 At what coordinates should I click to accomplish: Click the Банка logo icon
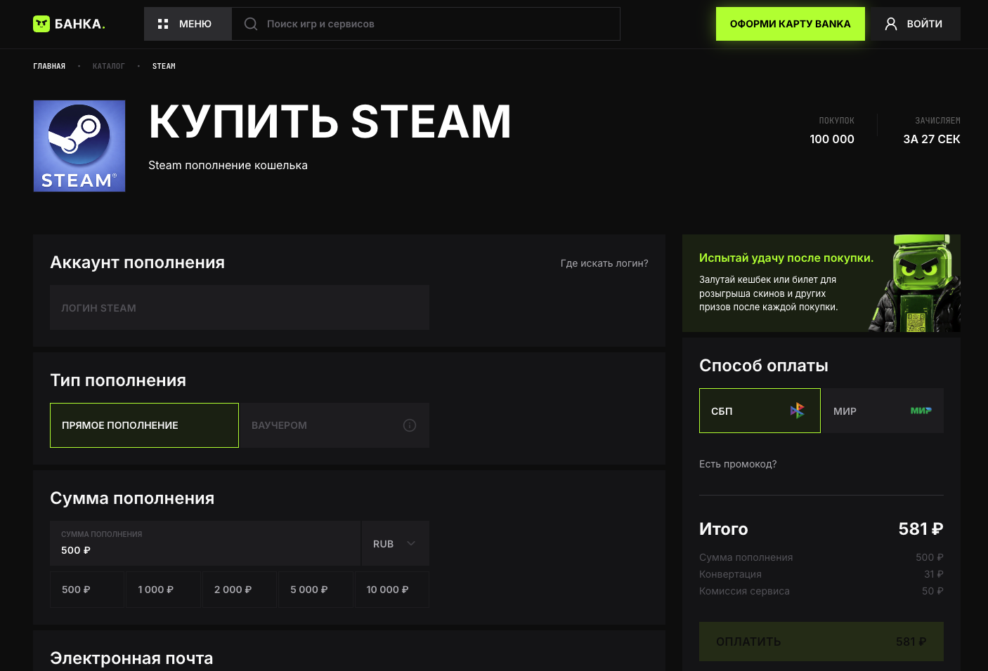click(x=41, y=24)
